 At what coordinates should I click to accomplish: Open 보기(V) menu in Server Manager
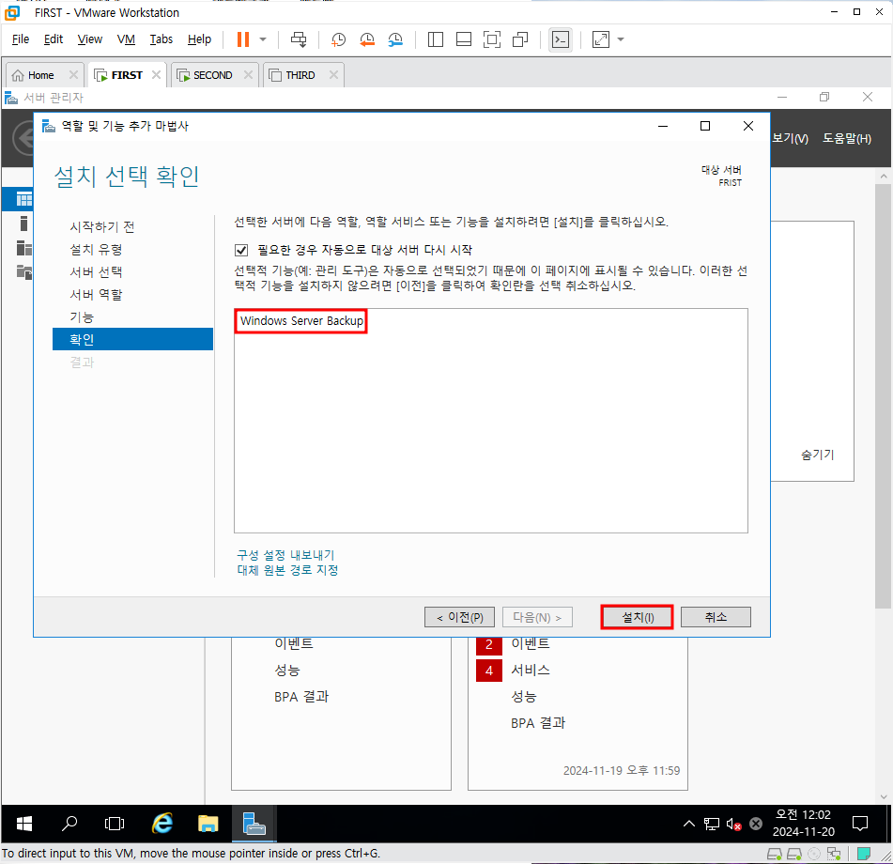[x=790, y=138]
